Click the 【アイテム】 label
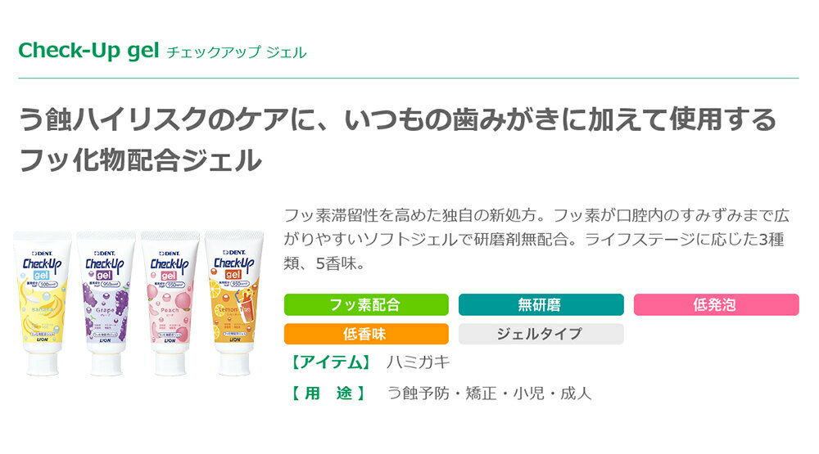 click(330, 362)
